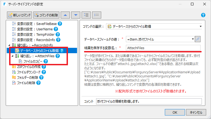Select the ファイルダウンロード command
The image size is (211, 119).
(29, 72)
